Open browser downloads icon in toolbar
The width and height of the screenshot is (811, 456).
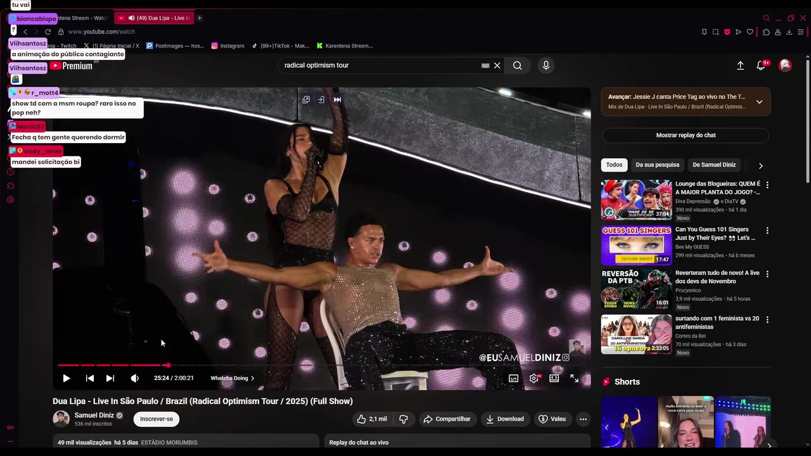pyautogui.click(x=789, y=32)
